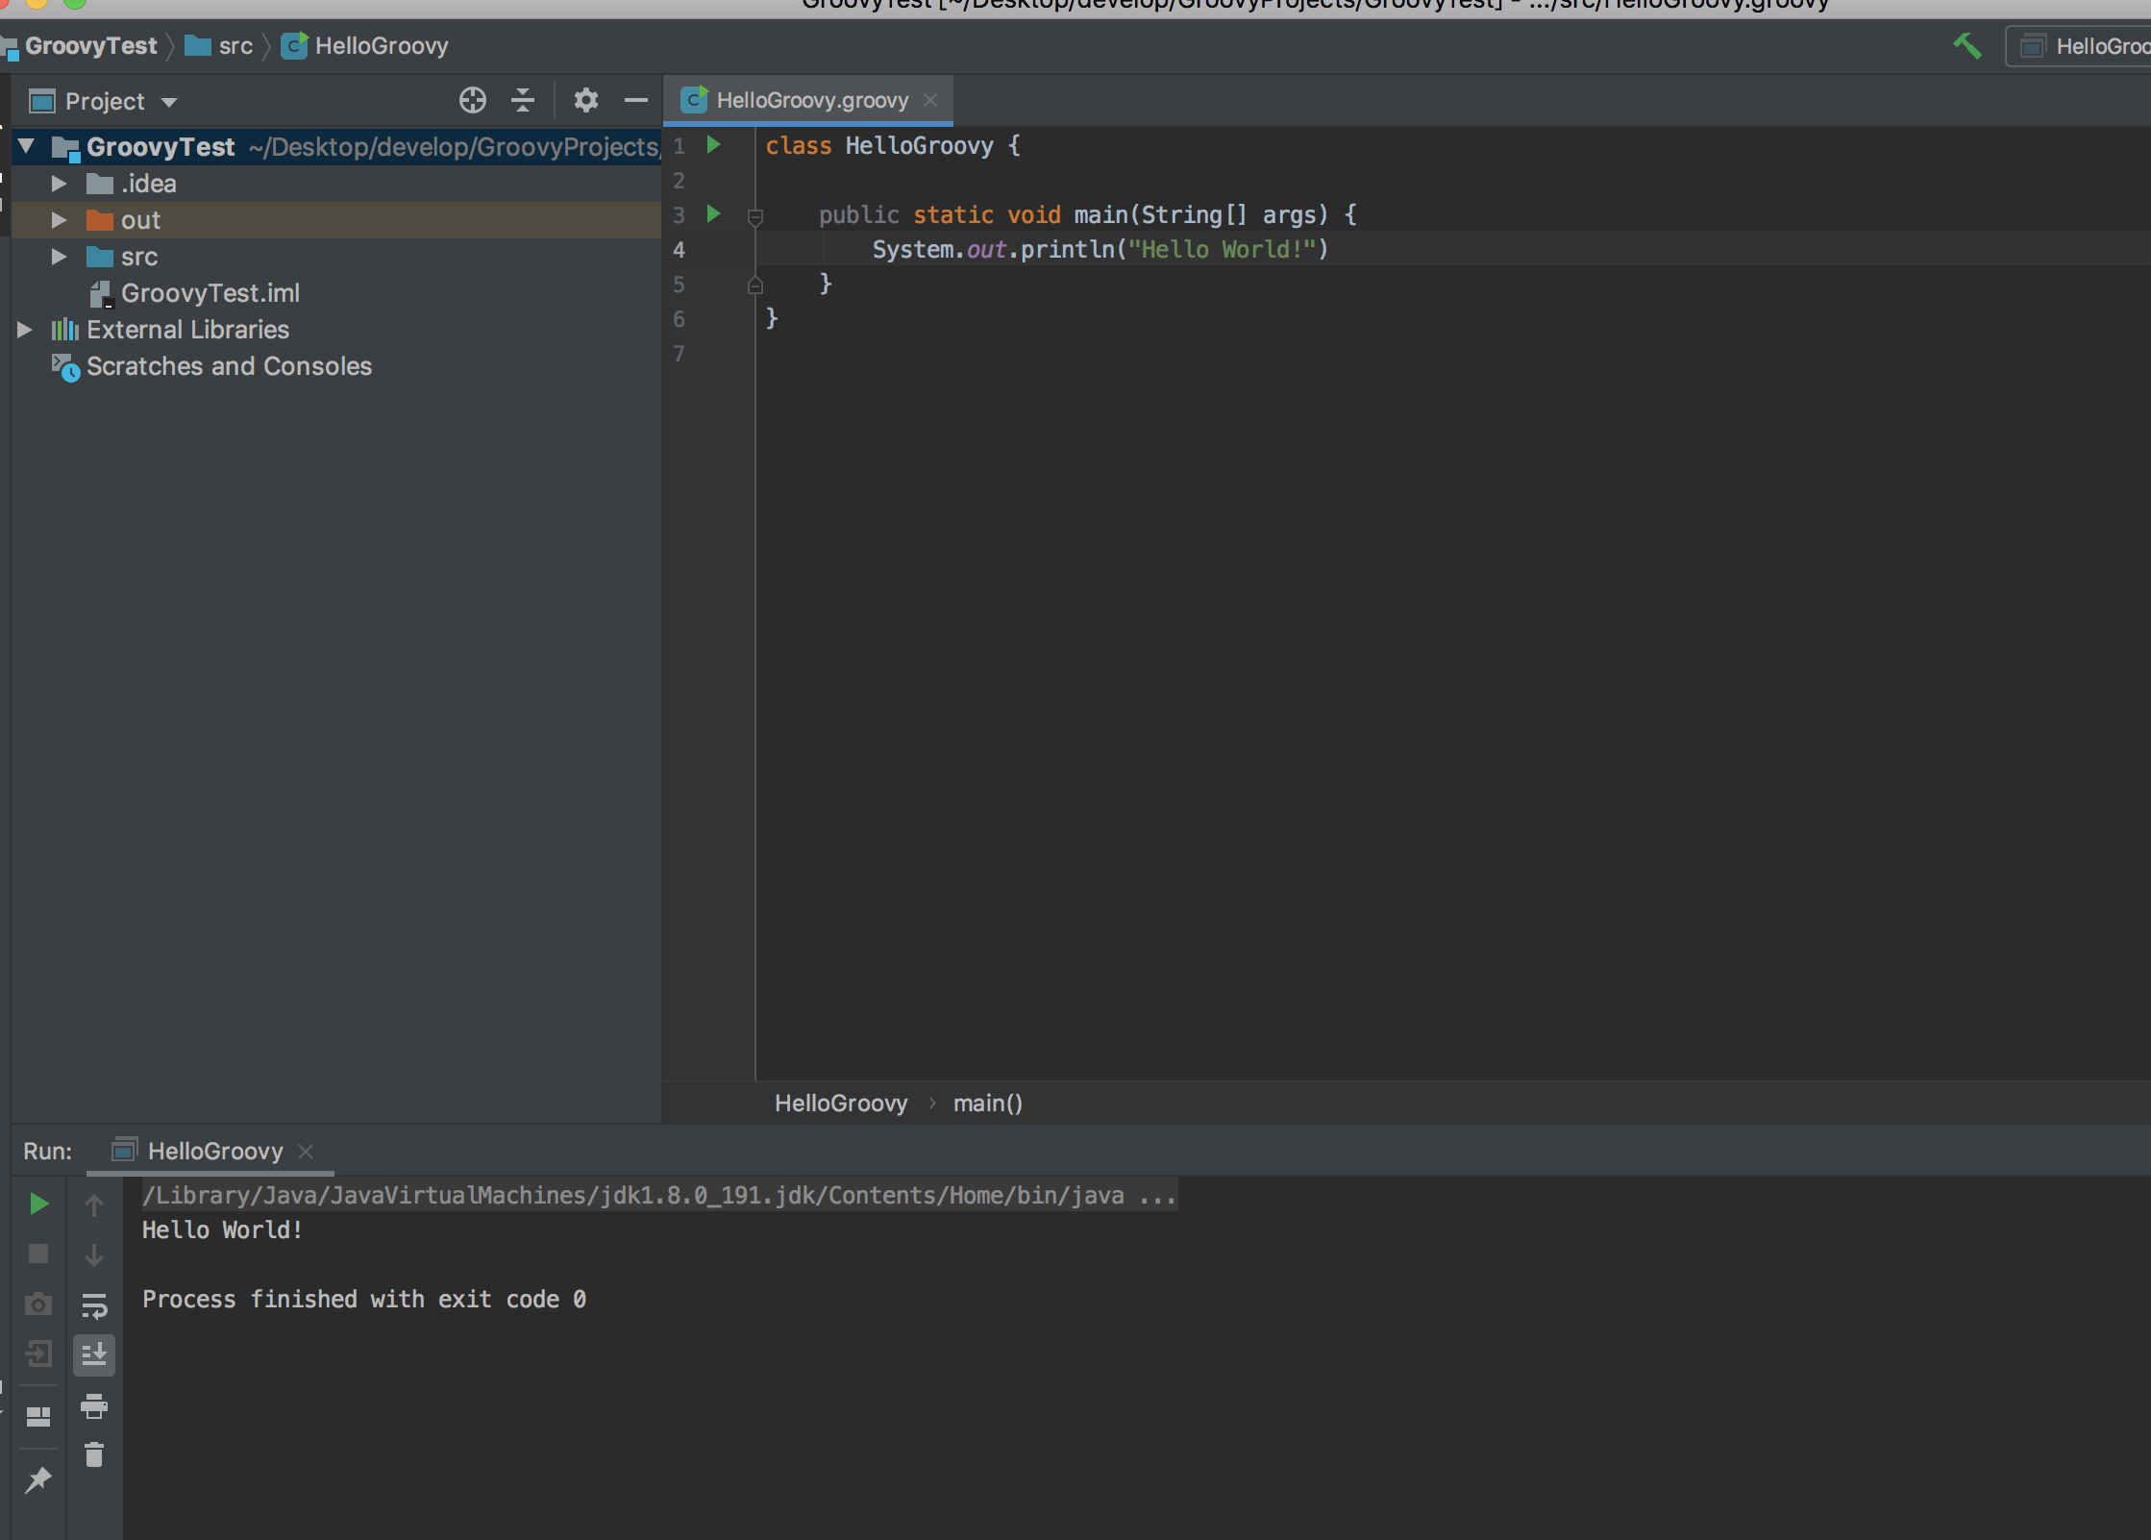Clear console output with trash icon

click(94, 1454)
